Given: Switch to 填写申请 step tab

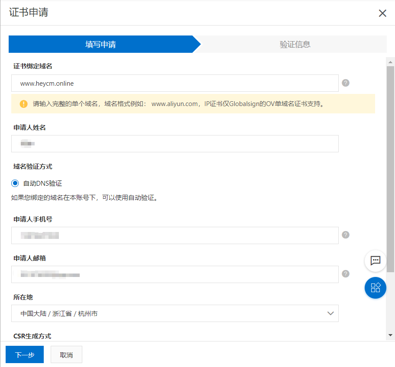Looking at the screenshot, I should click(x=100, y=44).
